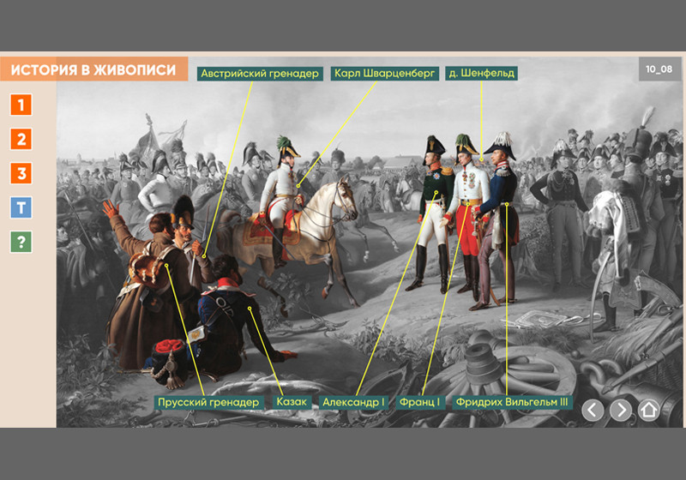The image size is (686, 480).
Task: Click the 'Франц I' label
Action: pos(419,402)
